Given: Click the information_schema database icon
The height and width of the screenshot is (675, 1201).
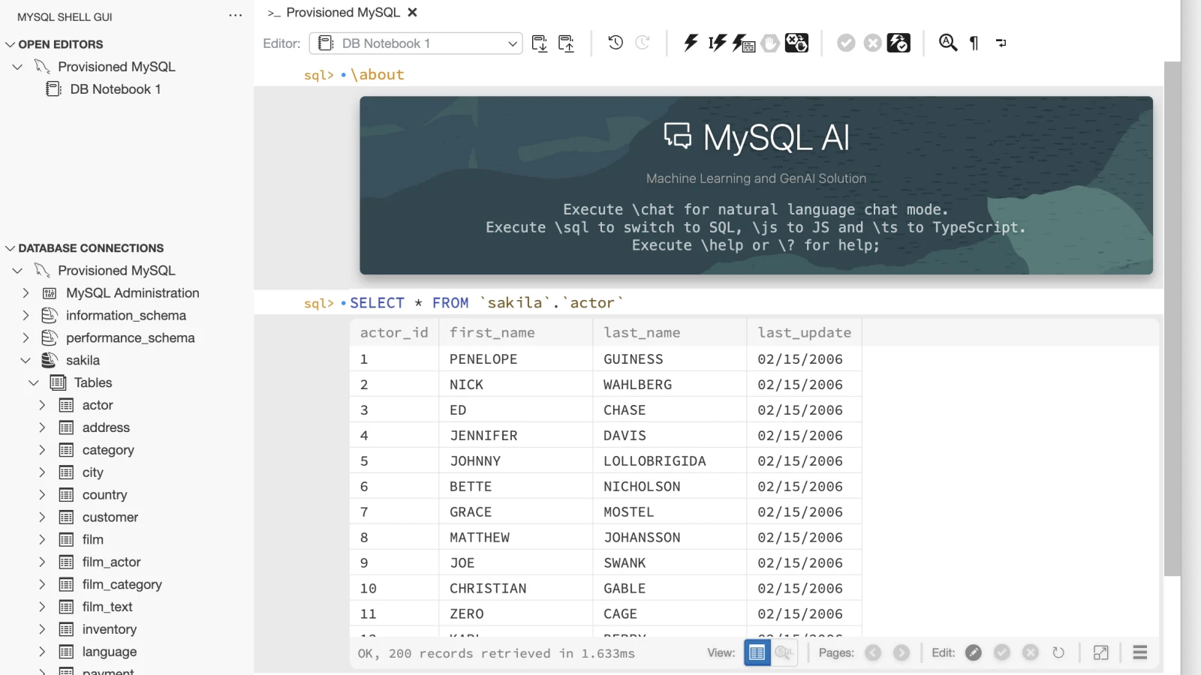Looking at the screenshot, I should tap(50, 316).
